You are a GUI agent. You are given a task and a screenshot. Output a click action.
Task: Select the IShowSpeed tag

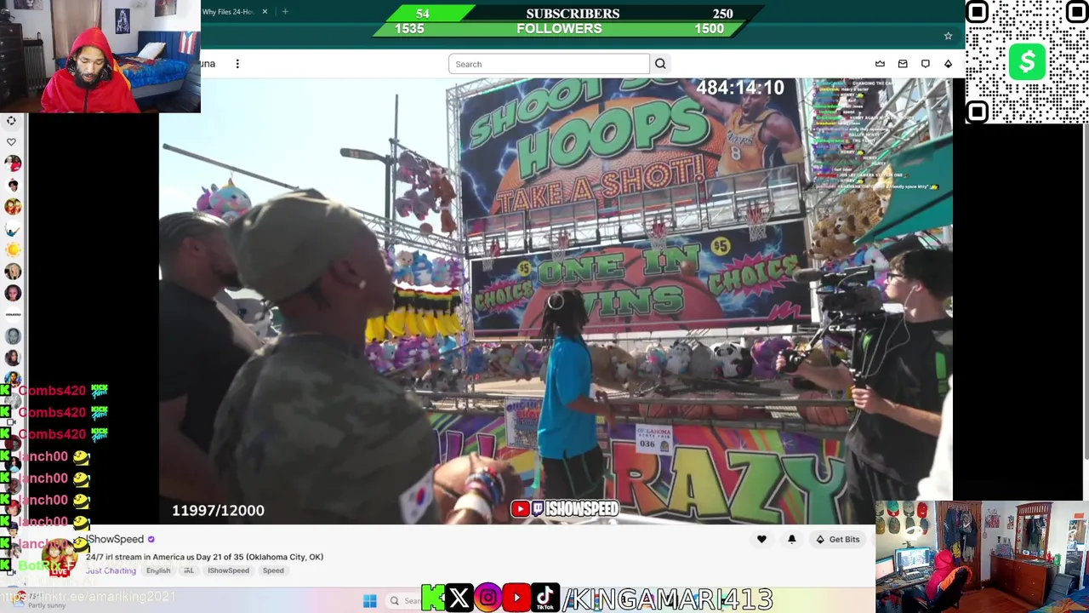[228, 570]
